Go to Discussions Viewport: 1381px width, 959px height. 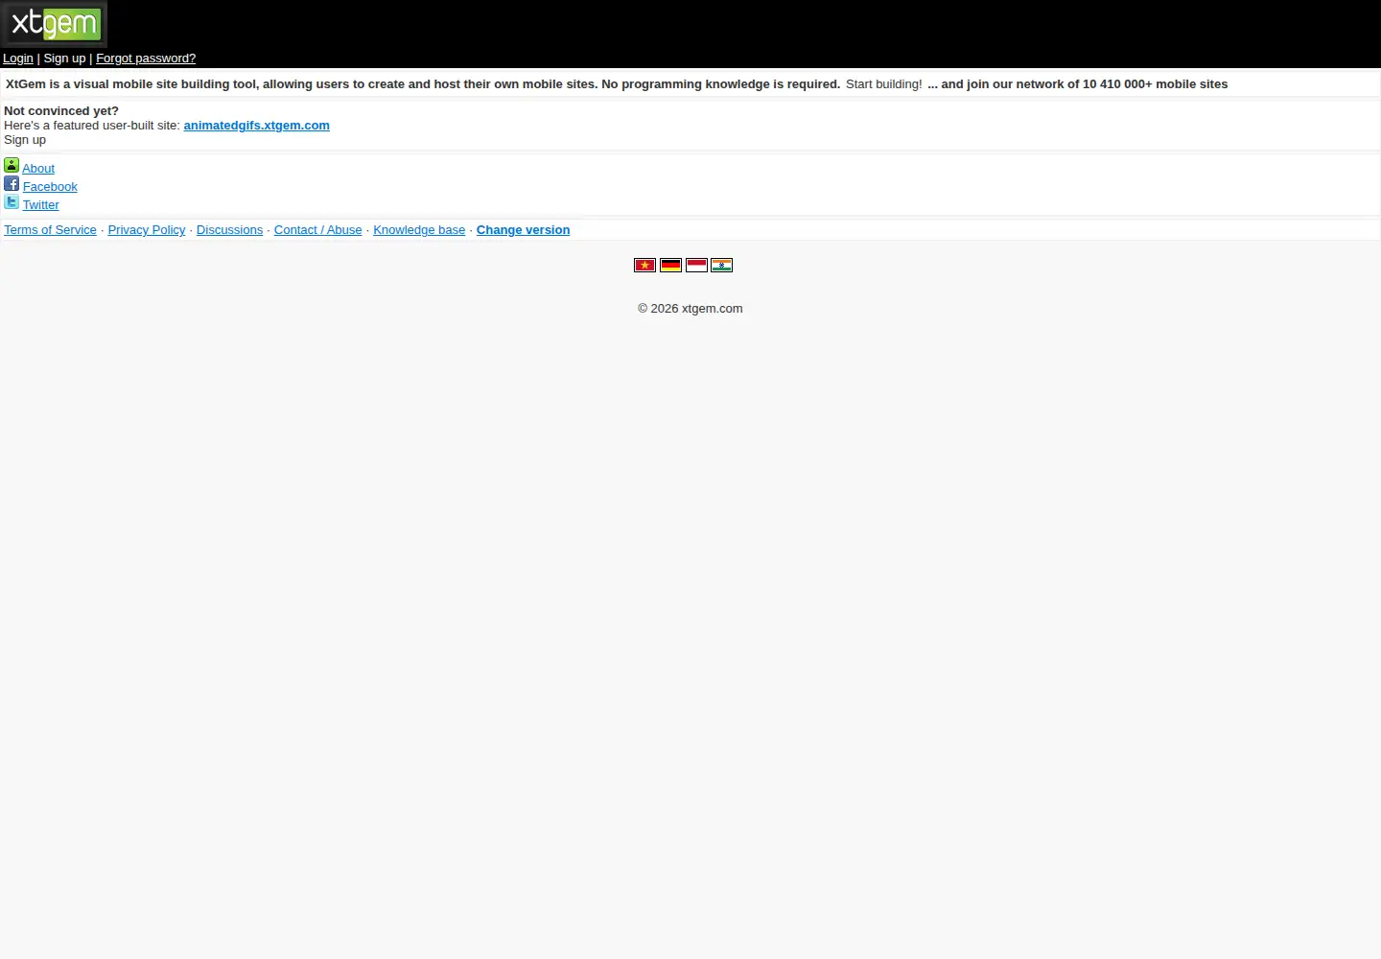coord(229,230)
